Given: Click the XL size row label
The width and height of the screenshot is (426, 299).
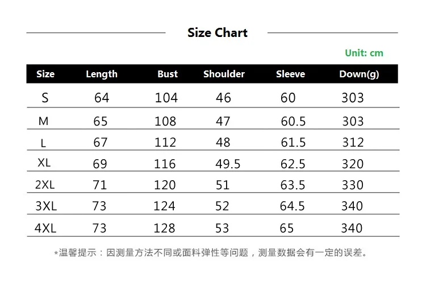Looking at the screenshot, I should (x=44, y=163).
